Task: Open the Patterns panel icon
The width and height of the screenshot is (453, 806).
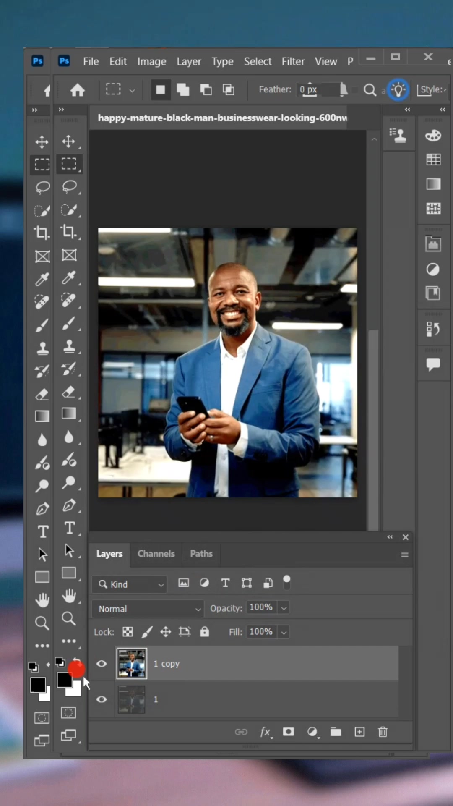Action: pos(433,208)
